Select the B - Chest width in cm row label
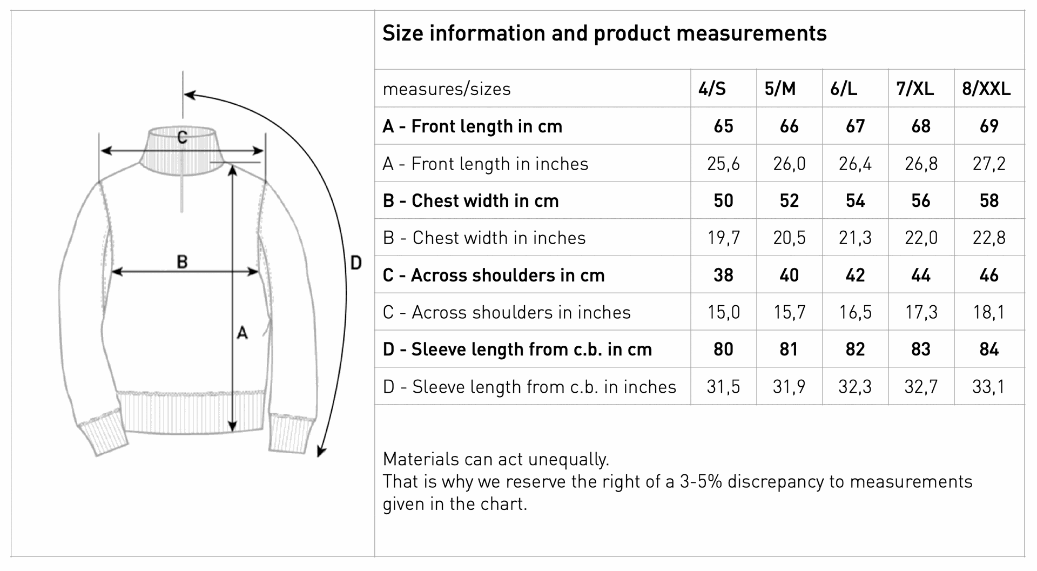The image size is (1037, 571). point(470,201)
